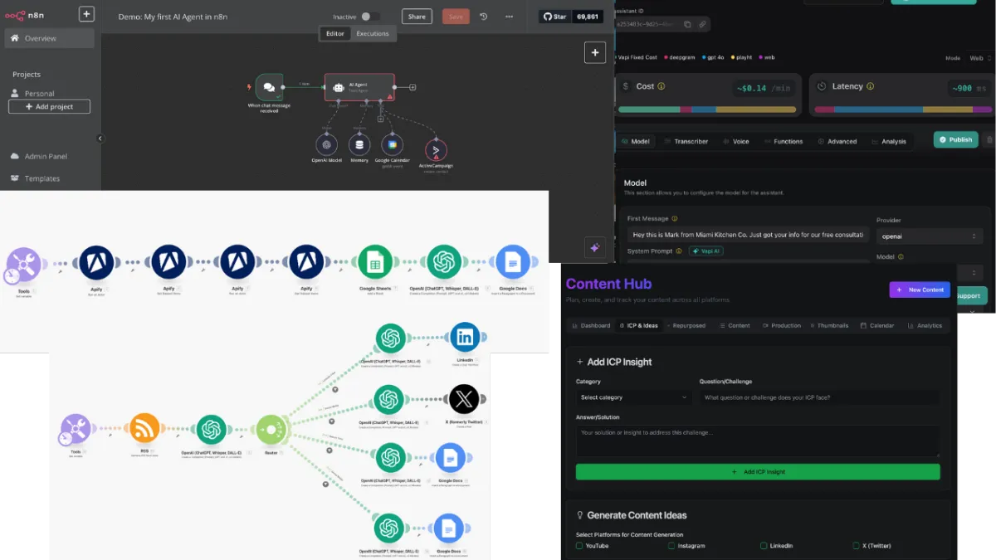This screenshot has width=996, height=560.
Task: Select the Google Calendar sub-node
Action: (x=392, y=144)
